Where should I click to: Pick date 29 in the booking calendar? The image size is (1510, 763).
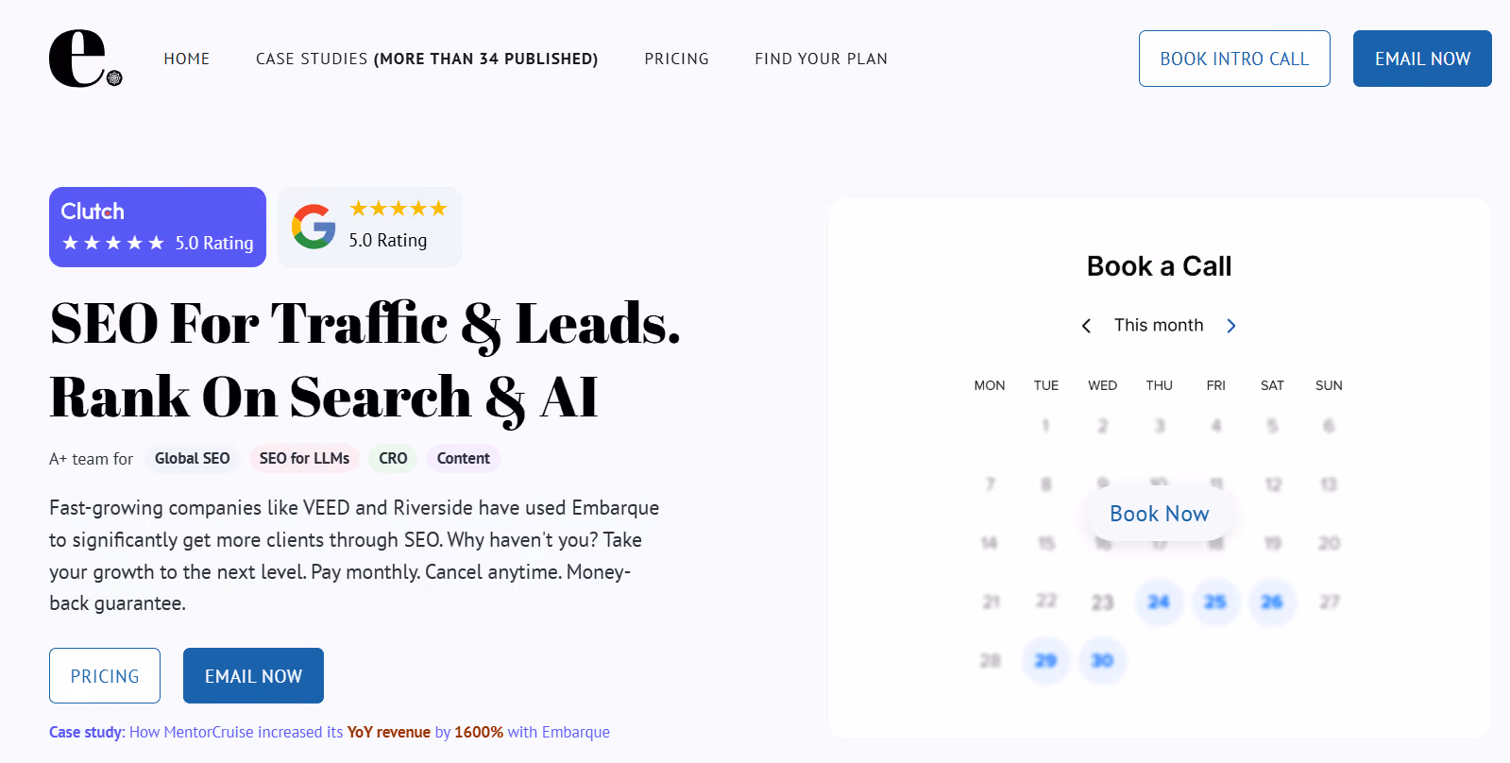(x=1045, y=660)
